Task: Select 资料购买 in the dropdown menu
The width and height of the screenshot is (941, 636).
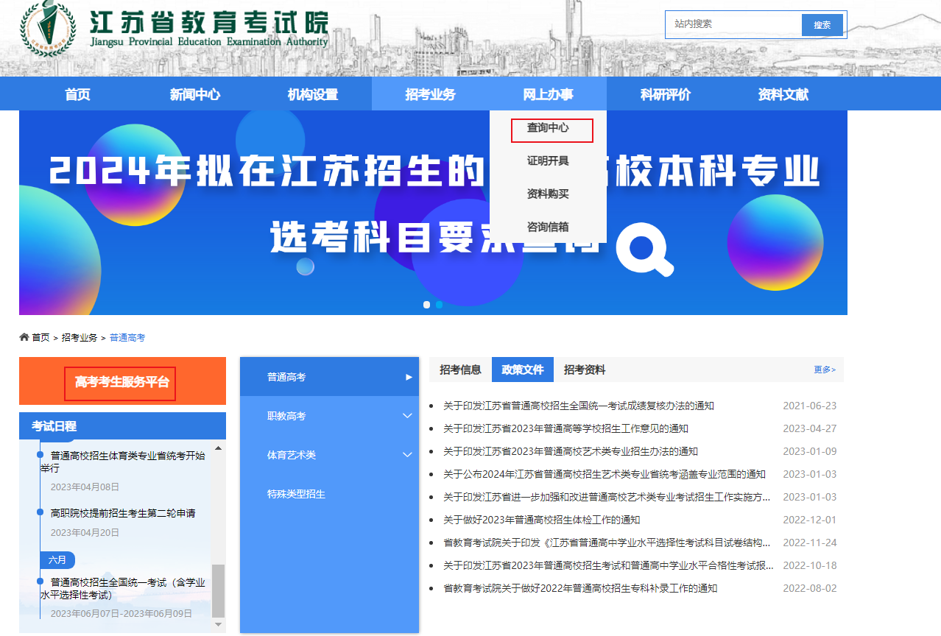Action: click(x=548, y=194)
